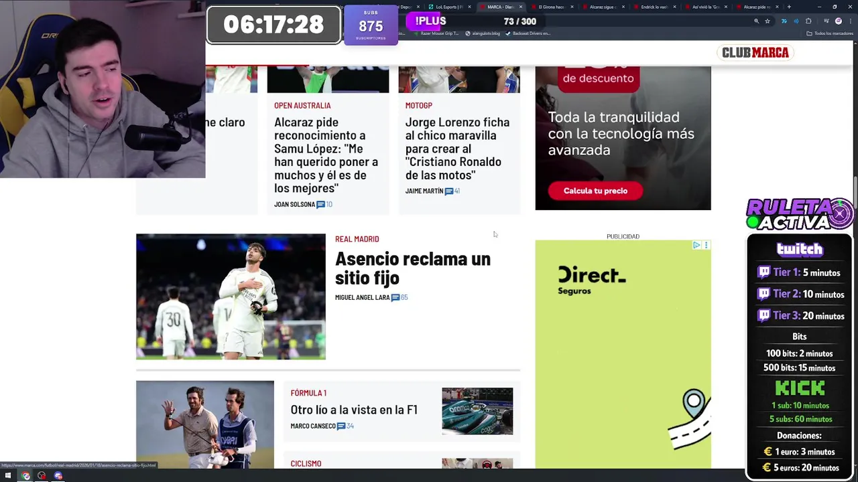This screenshot has width=858, height=482.
Task: Open comments icon on Fórmula 1 article
Action: pos(341,426)
